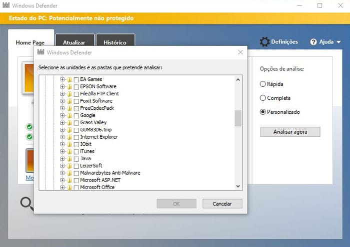Enable the Malwarebytes Anti-Malware checkbox
This screenshot has height=247, width=350.
tap(76, 173)
